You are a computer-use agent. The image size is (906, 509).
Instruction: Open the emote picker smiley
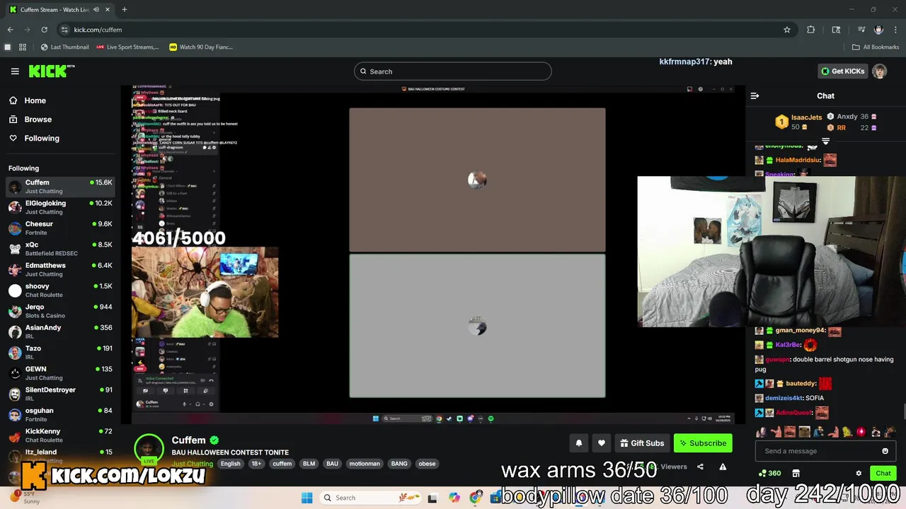pos(885,451)
